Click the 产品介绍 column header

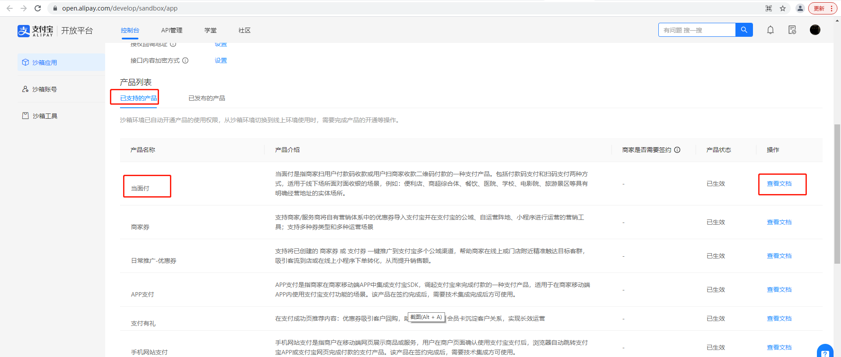click(287, 150)
